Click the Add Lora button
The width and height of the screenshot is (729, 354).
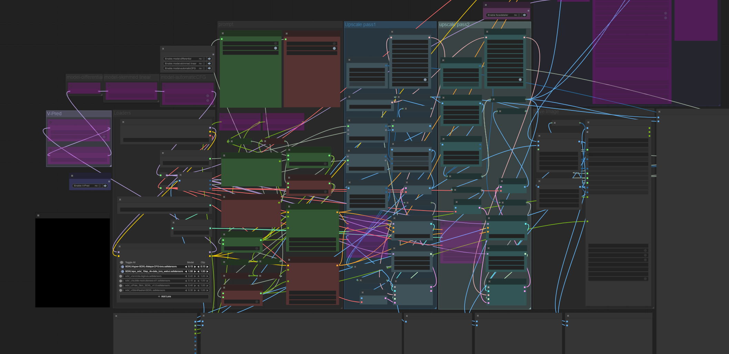[x=164, y=297]
